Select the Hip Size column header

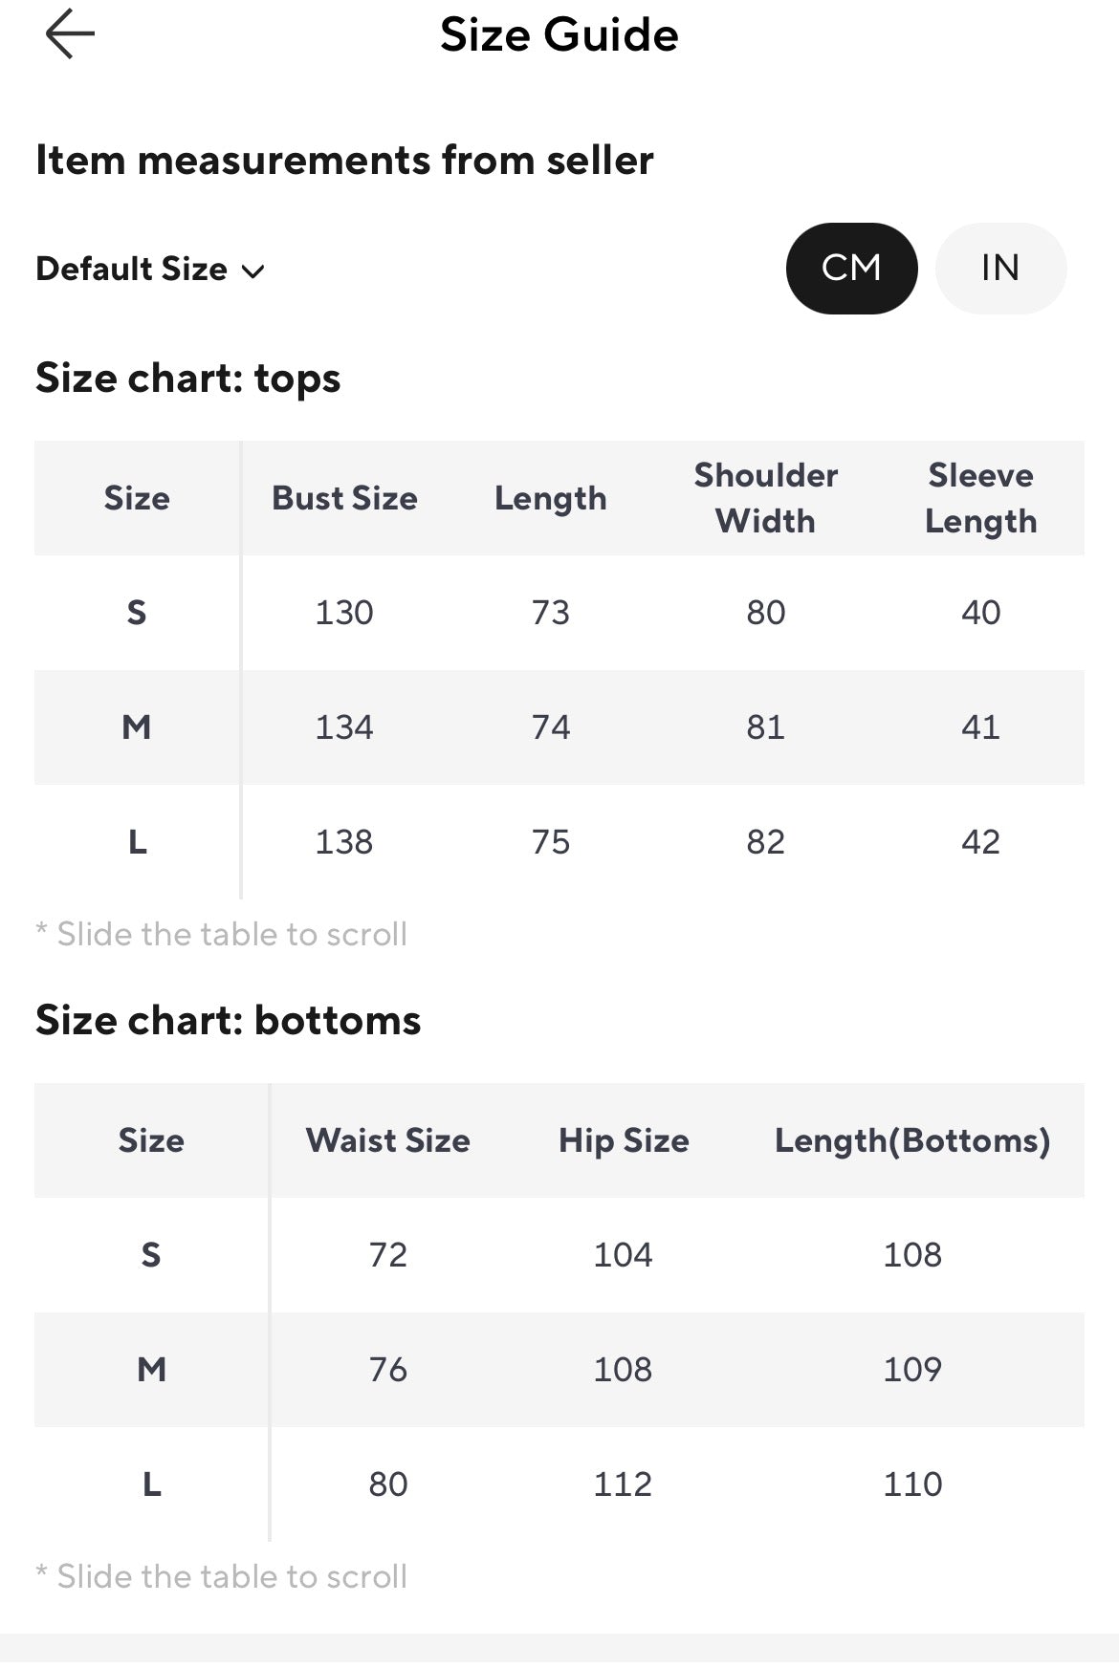[624, 1140]
